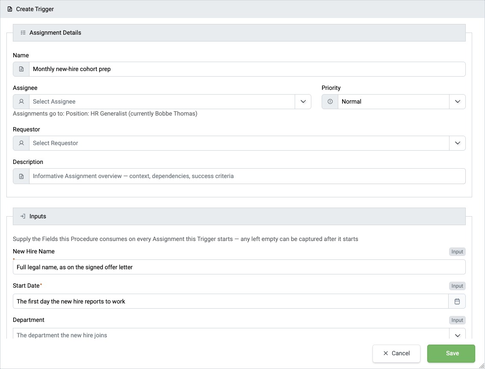Cancel trigger creation

[396, 354]
